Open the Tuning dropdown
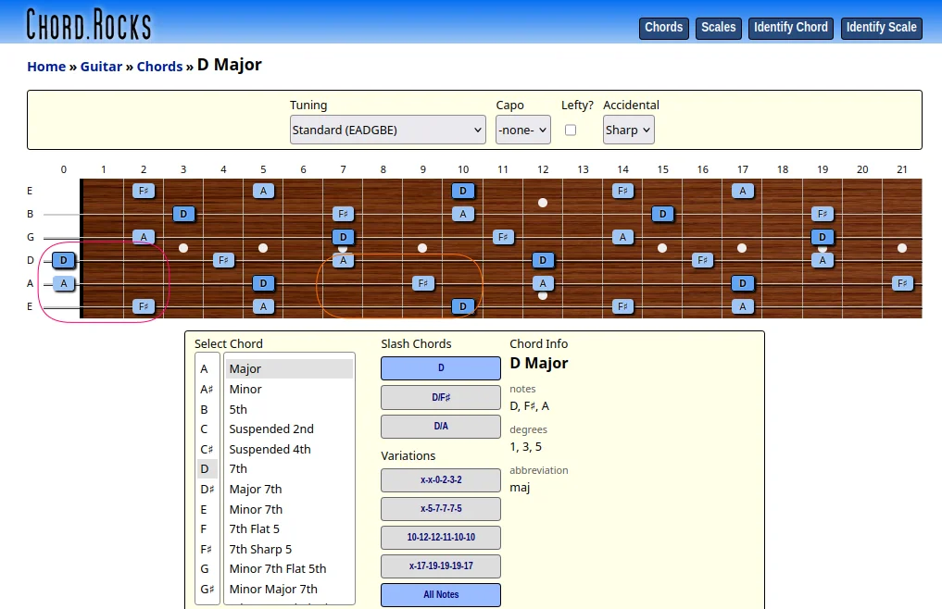 click(x=387, y=130)
